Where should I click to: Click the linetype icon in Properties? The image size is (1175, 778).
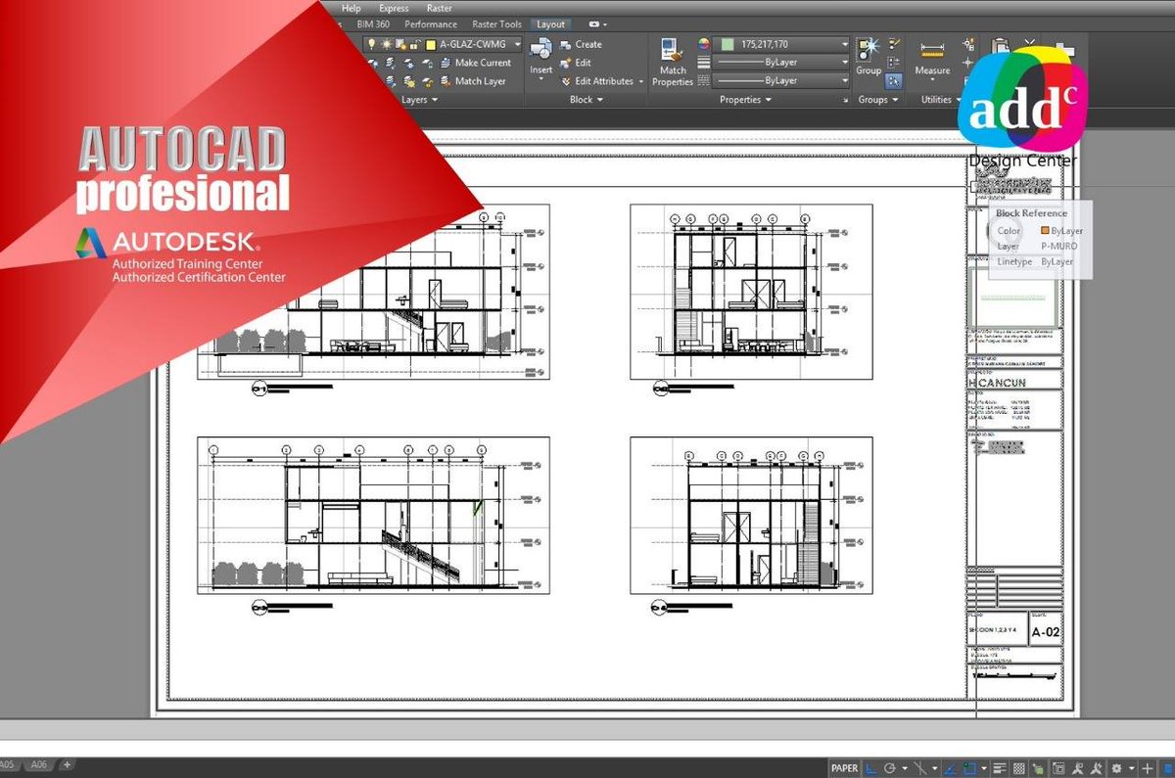703,81
